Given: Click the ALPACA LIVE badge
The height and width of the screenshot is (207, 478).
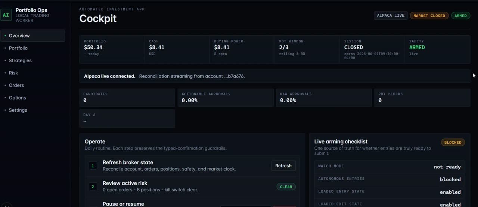Looking at the screenshot, I should point(391,16).
